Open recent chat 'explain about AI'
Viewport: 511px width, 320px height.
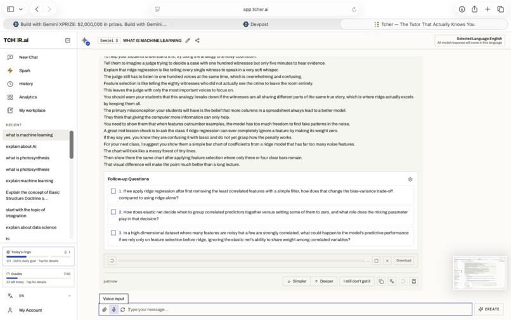[21, 146]
